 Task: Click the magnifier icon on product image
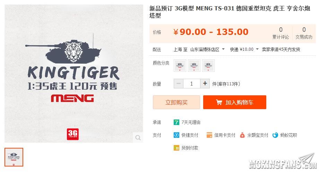point(138,138)
